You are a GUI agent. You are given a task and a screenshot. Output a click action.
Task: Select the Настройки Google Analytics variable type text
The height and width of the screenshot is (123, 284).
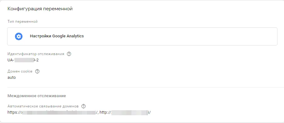coord(57,36)
